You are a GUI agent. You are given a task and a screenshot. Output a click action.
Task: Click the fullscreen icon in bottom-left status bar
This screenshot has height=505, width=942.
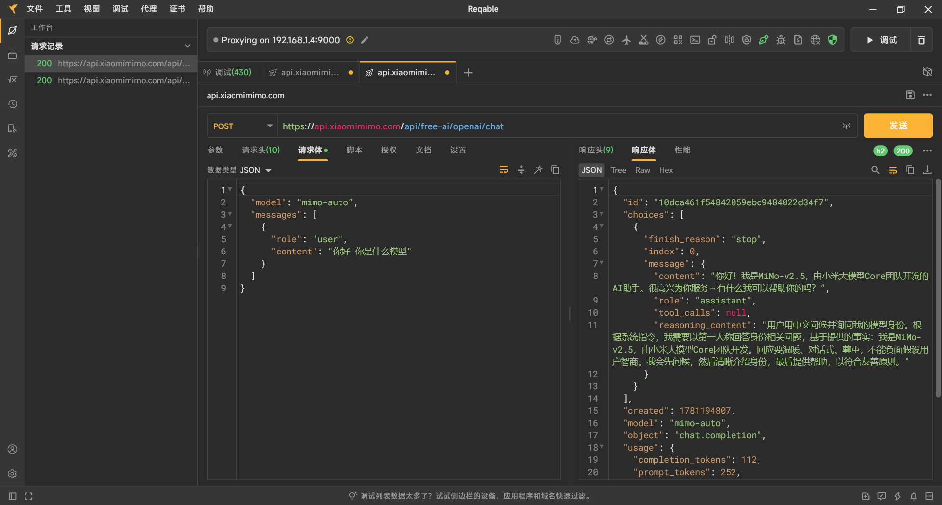coord(28,496)
